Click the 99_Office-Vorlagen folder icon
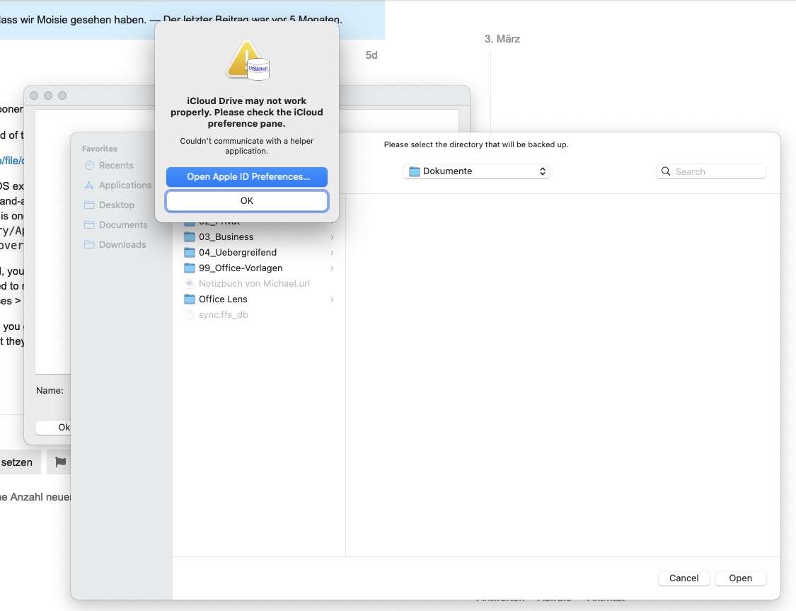796x611 pixels. (x=190, y=268)
